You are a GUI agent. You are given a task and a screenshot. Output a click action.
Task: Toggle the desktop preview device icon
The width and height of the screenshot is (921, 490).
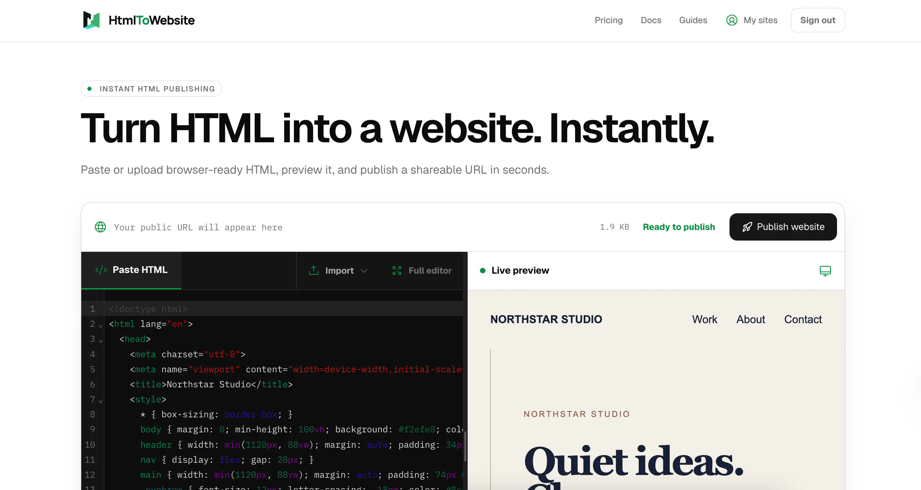825,271
